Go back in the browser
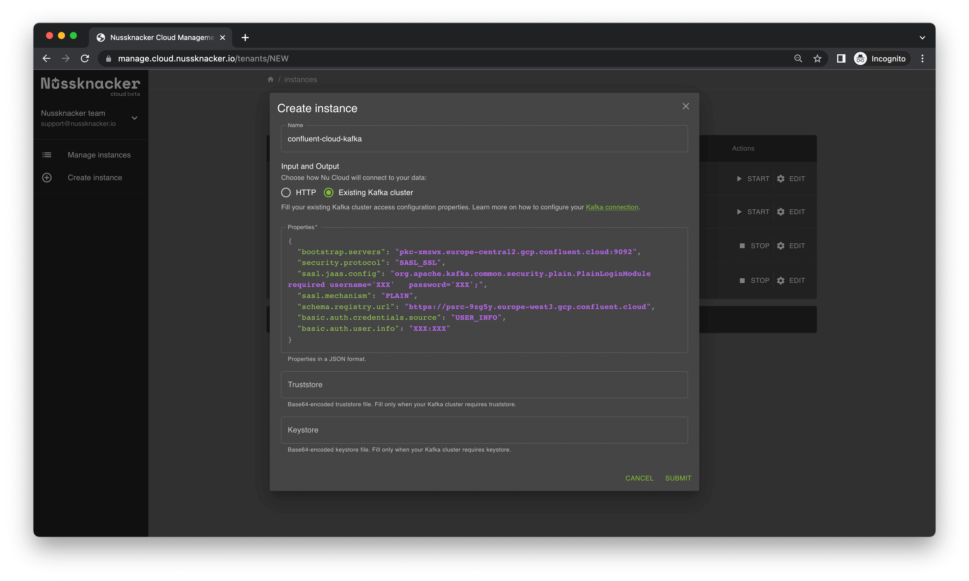This screenshot has width=969, height=581. pyautogui.click(x=47, y=58)
